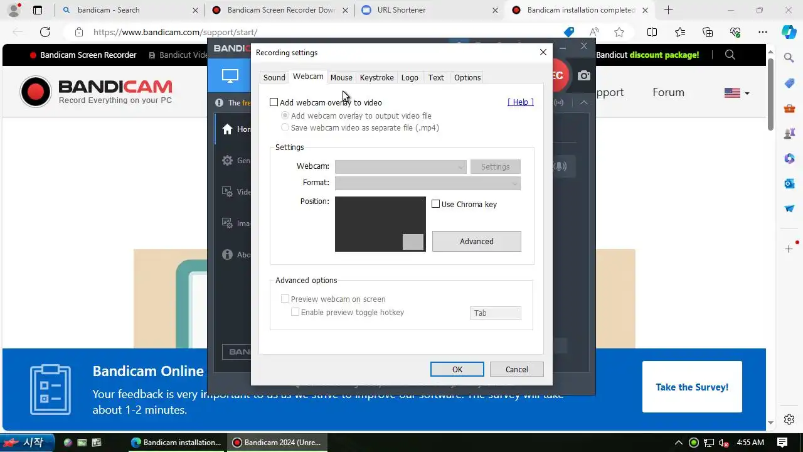This screenshot has height=452, width=803.
Task: Click the exclamation notice icon in Bandicam
Action: click(x=219, y=103)
